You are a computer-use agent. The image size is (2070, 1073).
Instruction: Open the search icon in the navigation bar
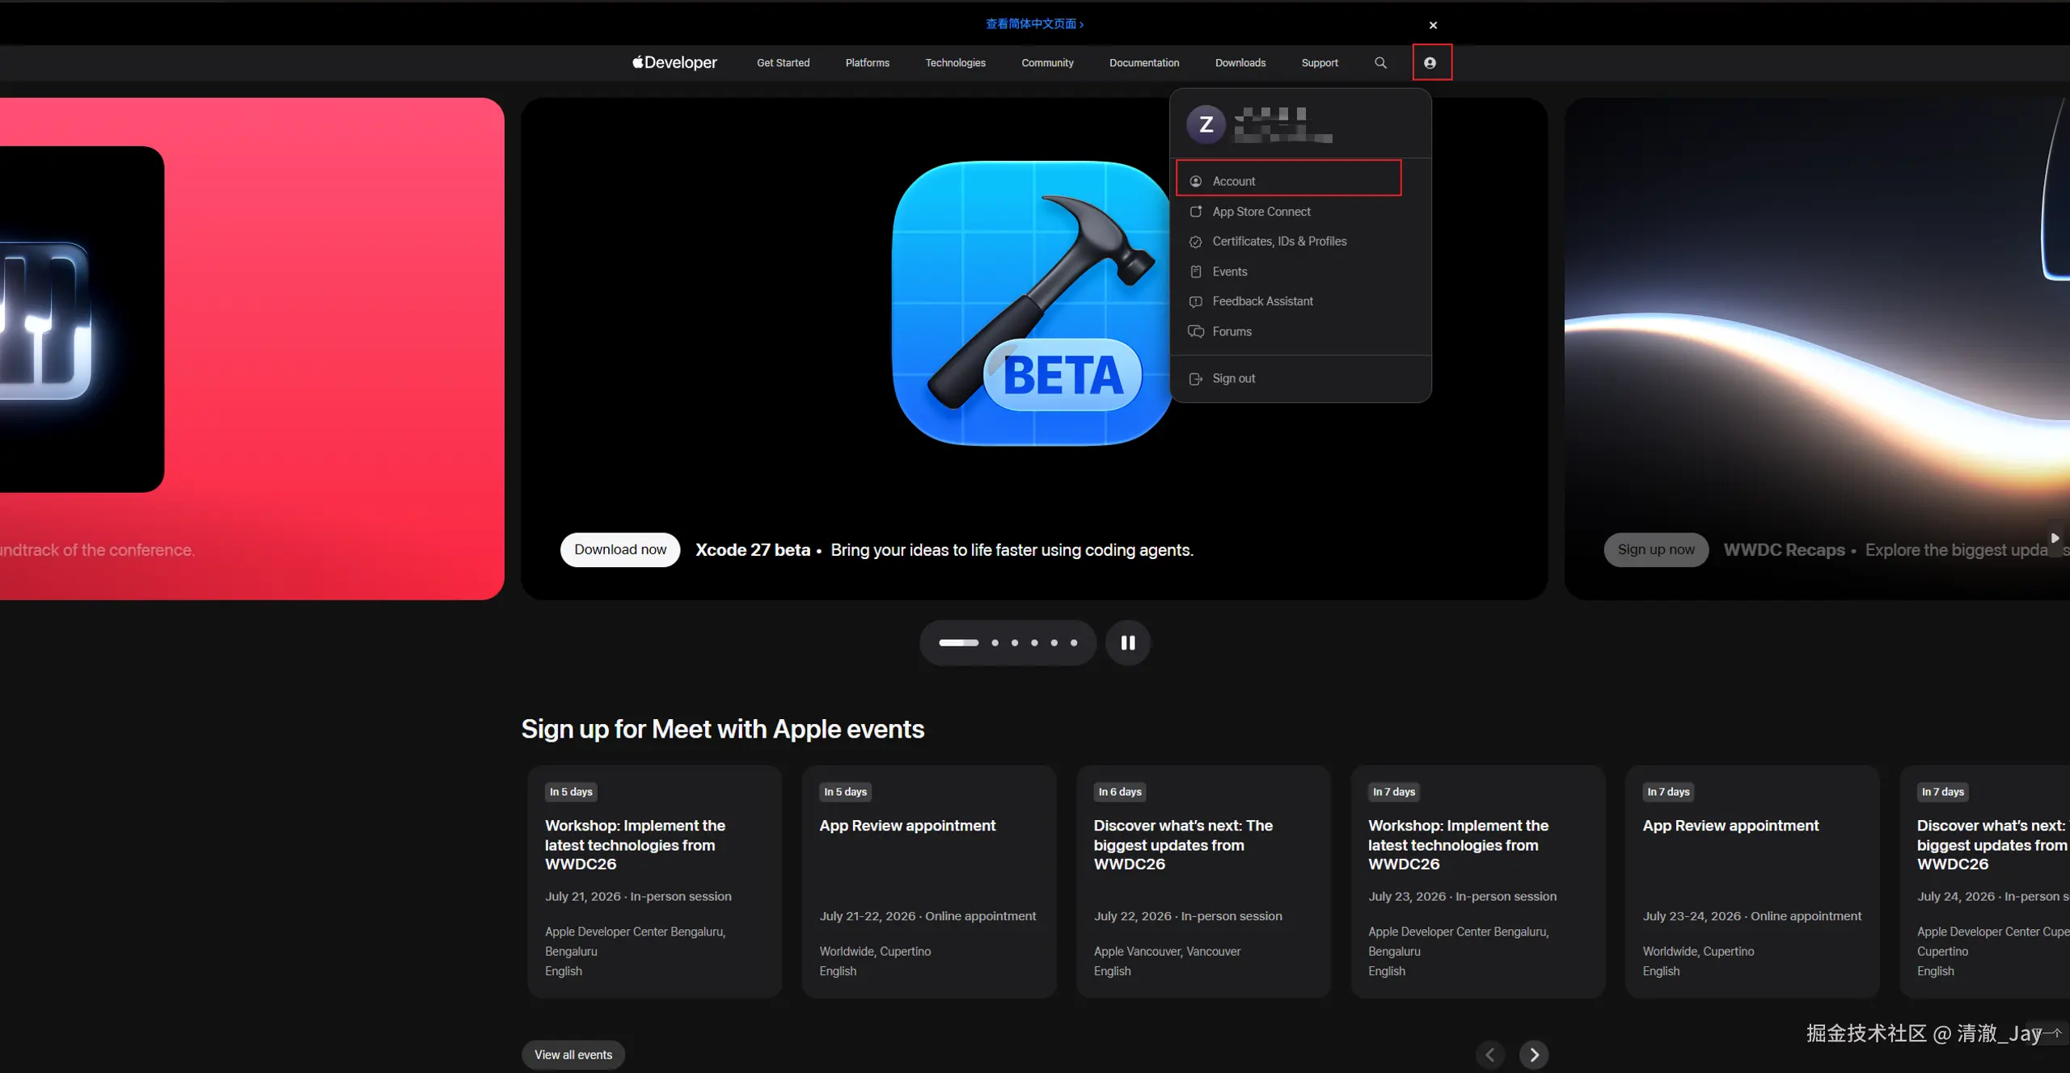coord(1380,63)
